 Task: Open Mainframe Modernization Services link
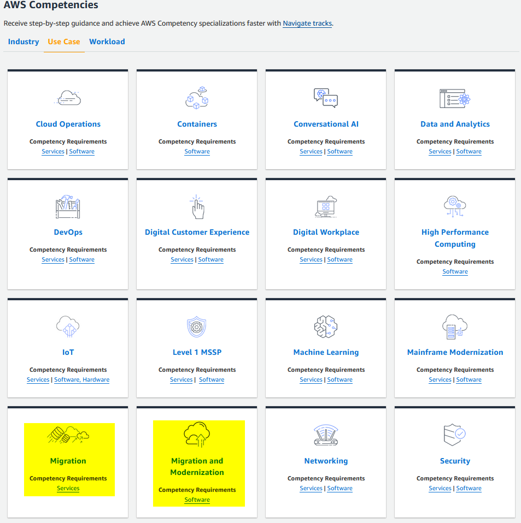(440, 379)
